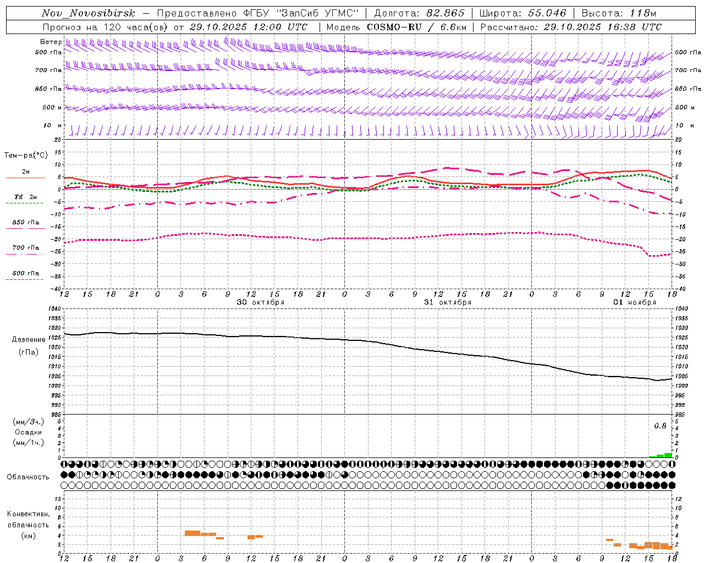Click the "0.8" precipitation amount value
This screenshot has width=704, height=563.
(x=660, y=426)
